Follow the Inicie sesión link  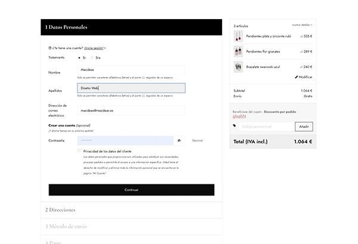[94, 48]
